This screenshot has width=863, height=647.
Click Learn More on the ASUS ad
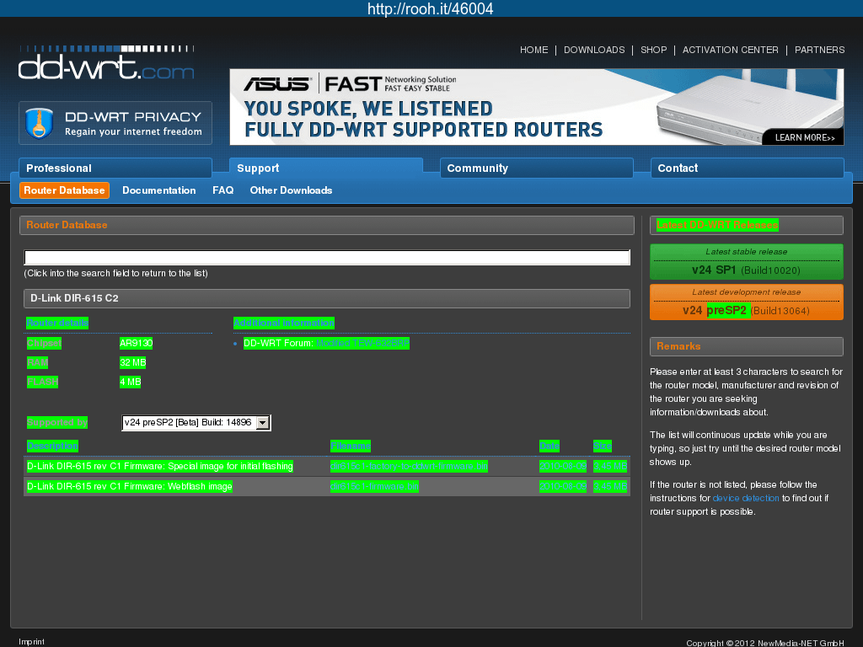pyautogui.click(x=803, y=137)
